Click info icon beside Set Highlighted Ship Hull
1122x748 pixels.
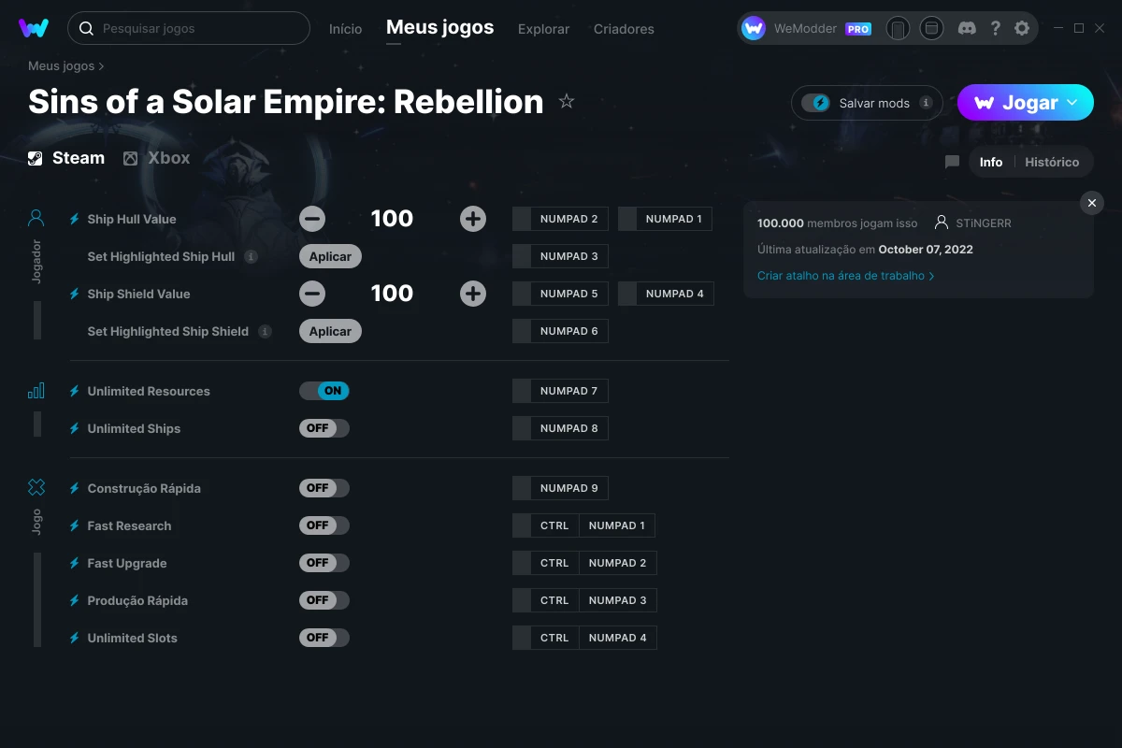251,256
